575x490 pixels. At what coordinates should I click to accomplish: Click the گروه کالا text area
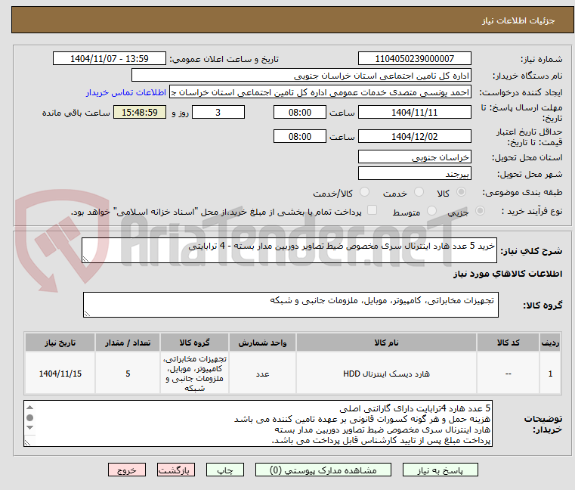pos(290,305)
